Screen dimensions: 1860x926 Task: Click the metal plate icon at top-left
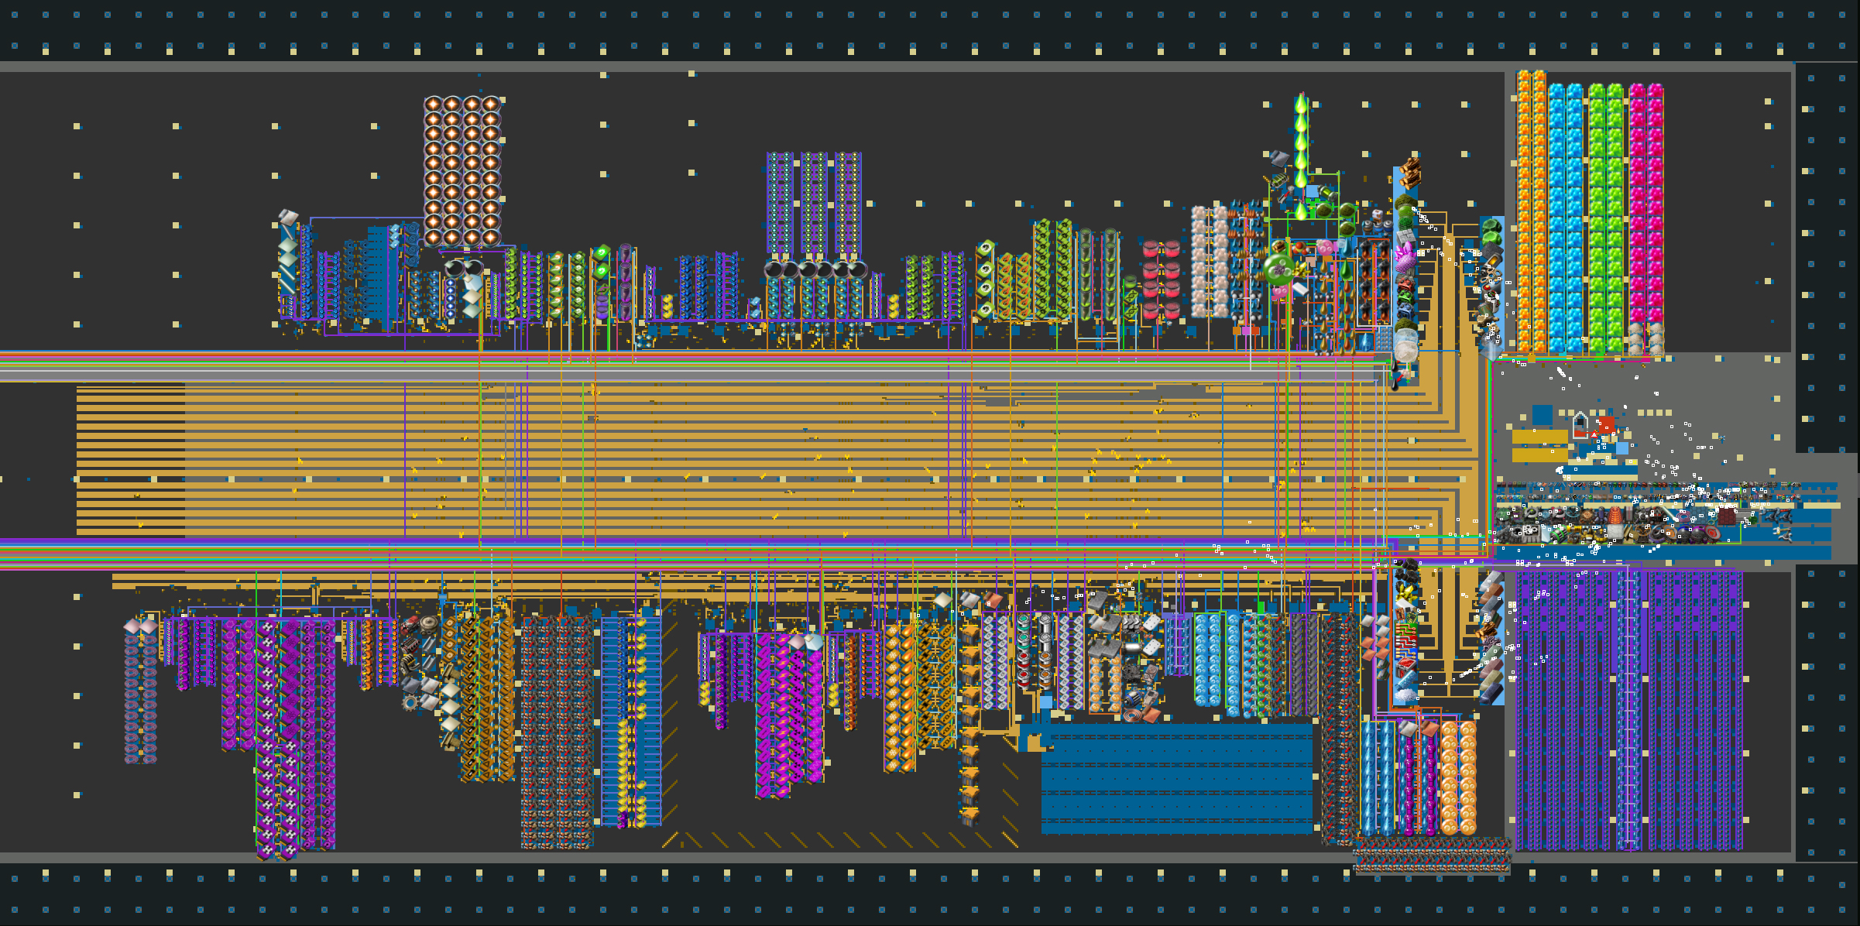click(x=288, y=217)
